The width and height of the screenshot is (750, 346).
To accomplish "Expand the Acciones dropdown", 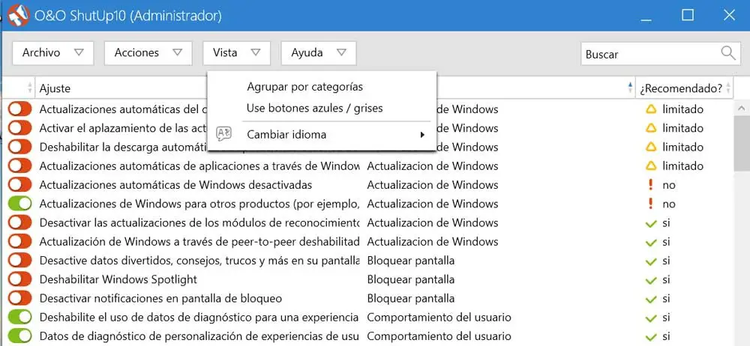I will [x=148, y=52].
